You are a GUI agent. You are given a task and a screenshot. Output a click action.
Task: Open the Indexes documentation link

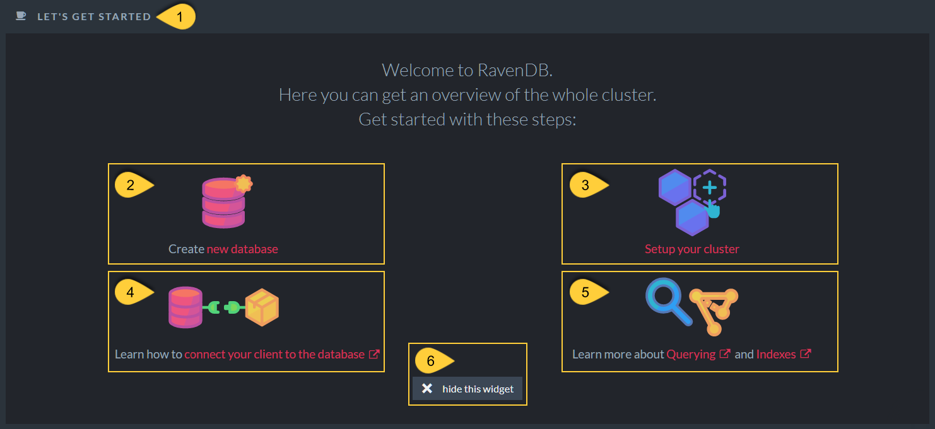[x=776, y=354]
